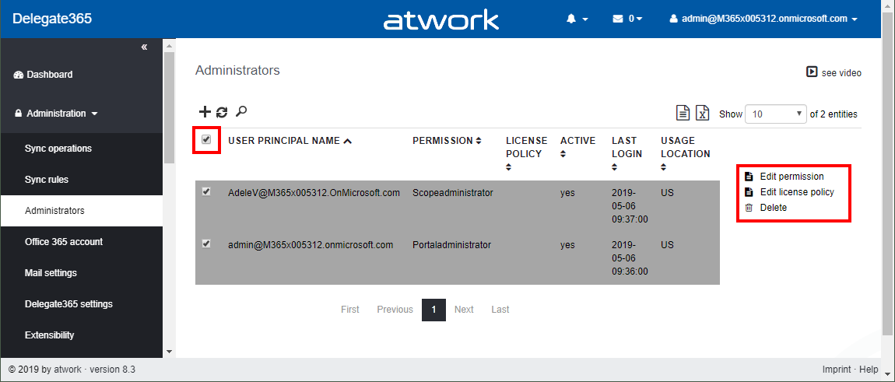The image size is (895, 382).
Task: Click AdeleV@M365x005312.OnMicrosoft.com cell
Action: 314,192
